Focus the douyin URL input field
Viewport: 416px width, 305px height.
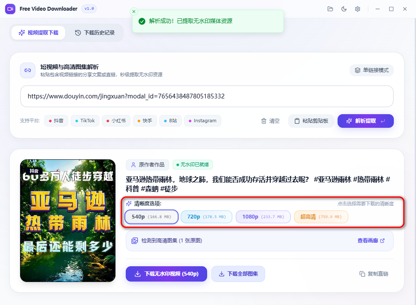[x=207, y=96]
